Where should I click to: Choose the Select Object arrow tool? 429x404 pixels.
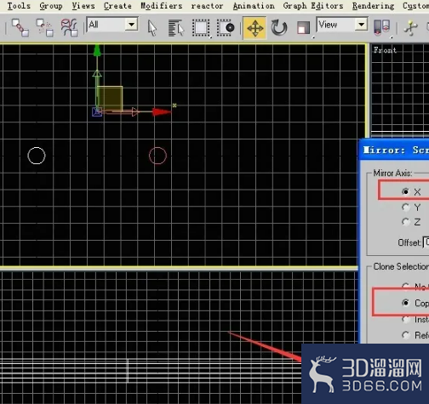point(152,28)
